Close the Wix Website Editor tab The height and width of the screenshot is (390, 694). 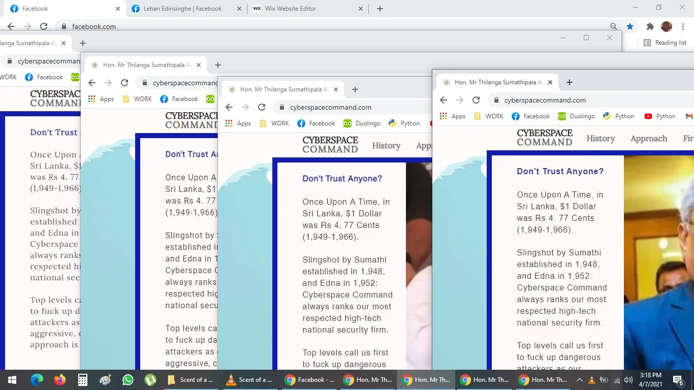tap(361, 9)
